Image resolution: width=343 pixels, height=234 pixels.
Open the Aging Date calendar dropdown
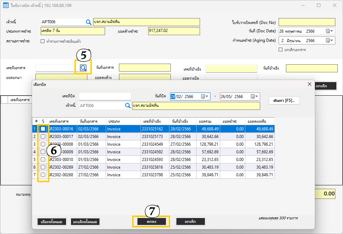tap(329, 41)
